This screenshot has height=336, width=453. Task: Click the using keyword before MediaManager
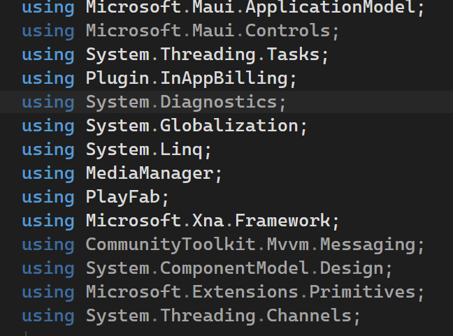[48, 174]
